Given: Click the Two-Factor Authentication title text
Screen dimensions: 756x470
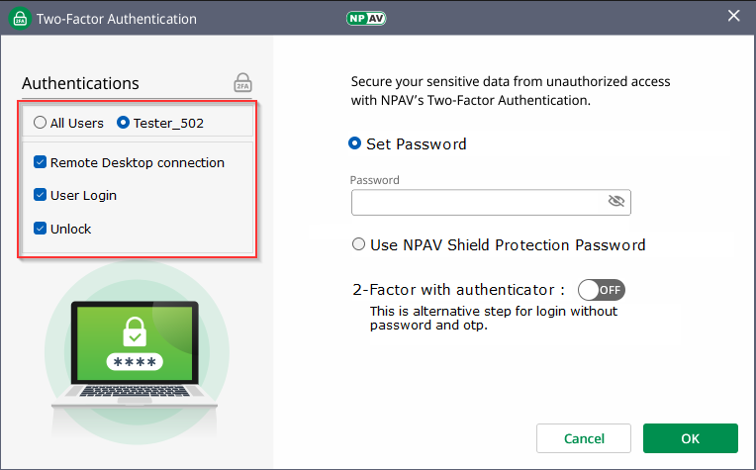Looking at the screenshot, I should point(117,19).
